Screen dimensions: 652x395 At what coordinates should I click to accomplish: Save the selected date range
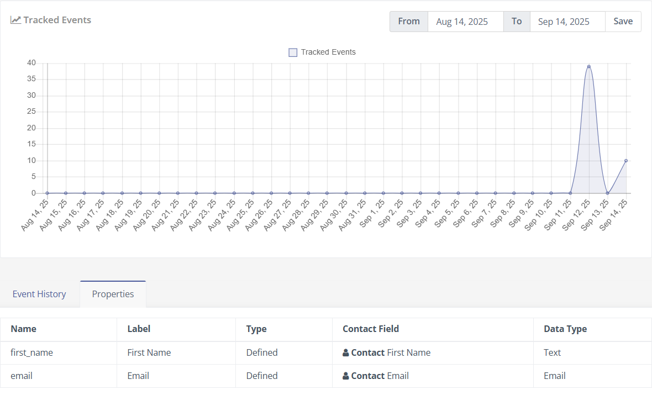pyautogui.click(x=623, y=22)
